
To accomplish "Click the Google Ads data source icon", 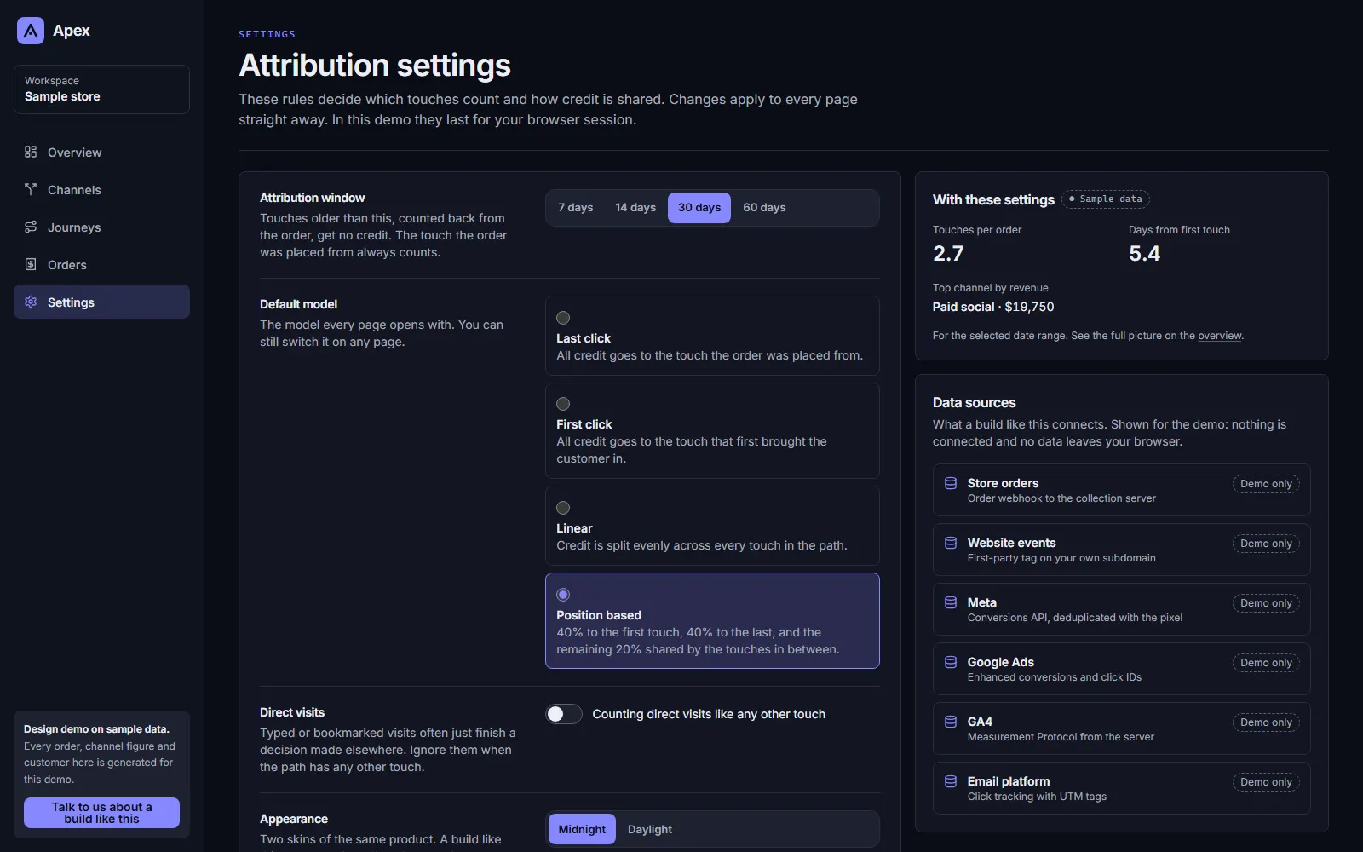I will [951, 662].
